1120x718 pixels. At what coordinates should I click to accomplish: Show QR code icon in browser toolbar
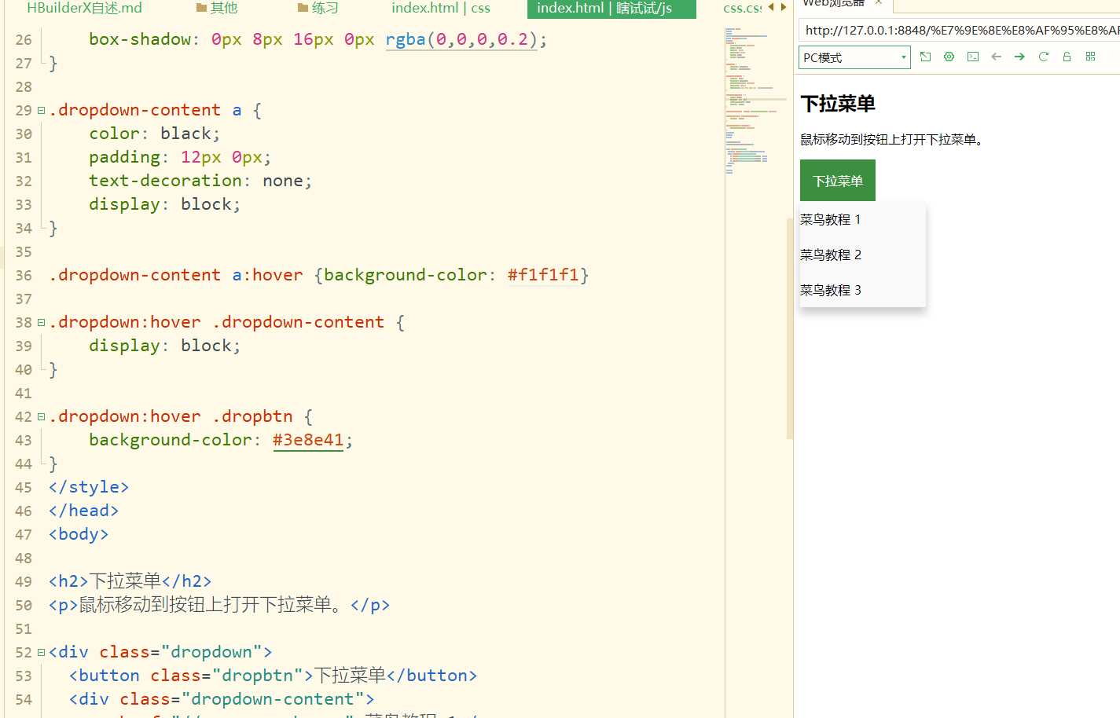coord(1090,57)
